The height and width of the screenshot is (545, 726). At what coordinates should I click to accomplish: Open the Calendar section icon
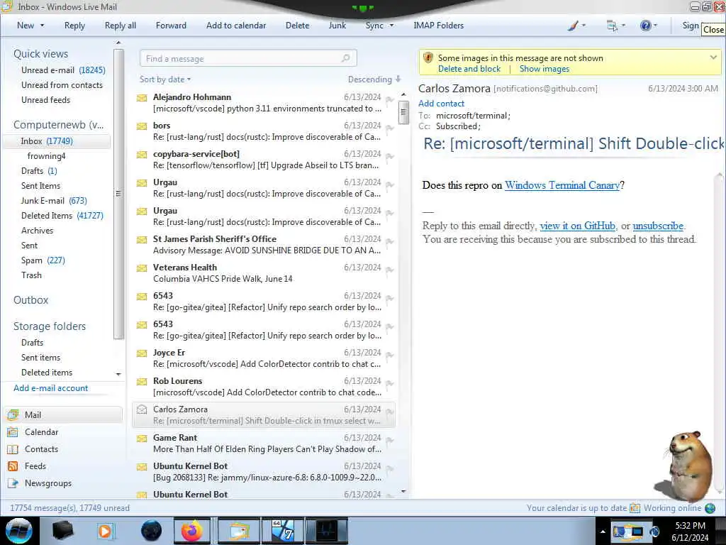(13, 432)
